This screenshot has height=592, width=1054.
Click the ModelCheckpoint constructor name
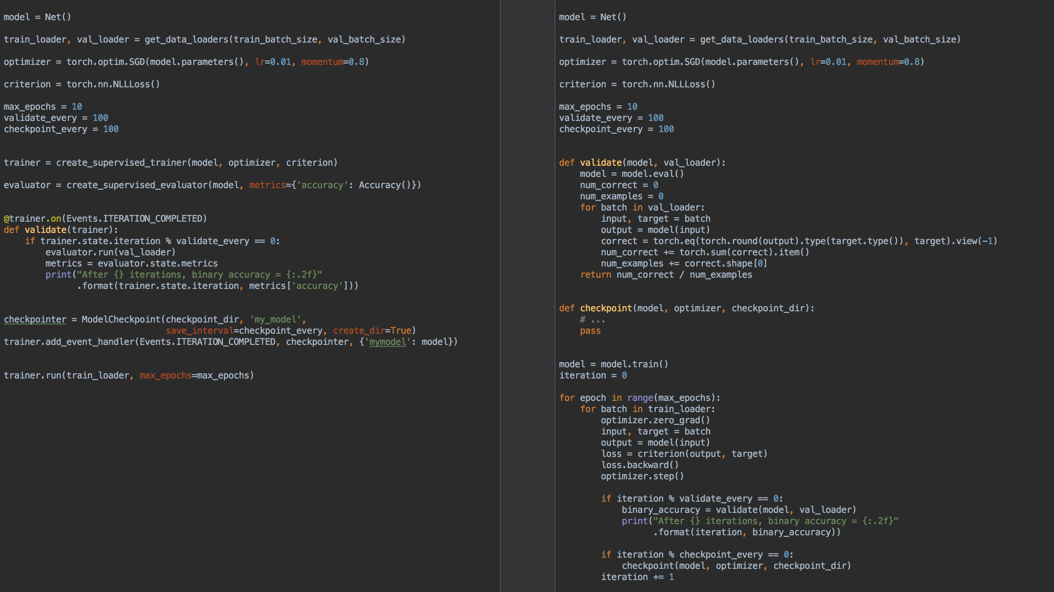(x=121, y=319)
